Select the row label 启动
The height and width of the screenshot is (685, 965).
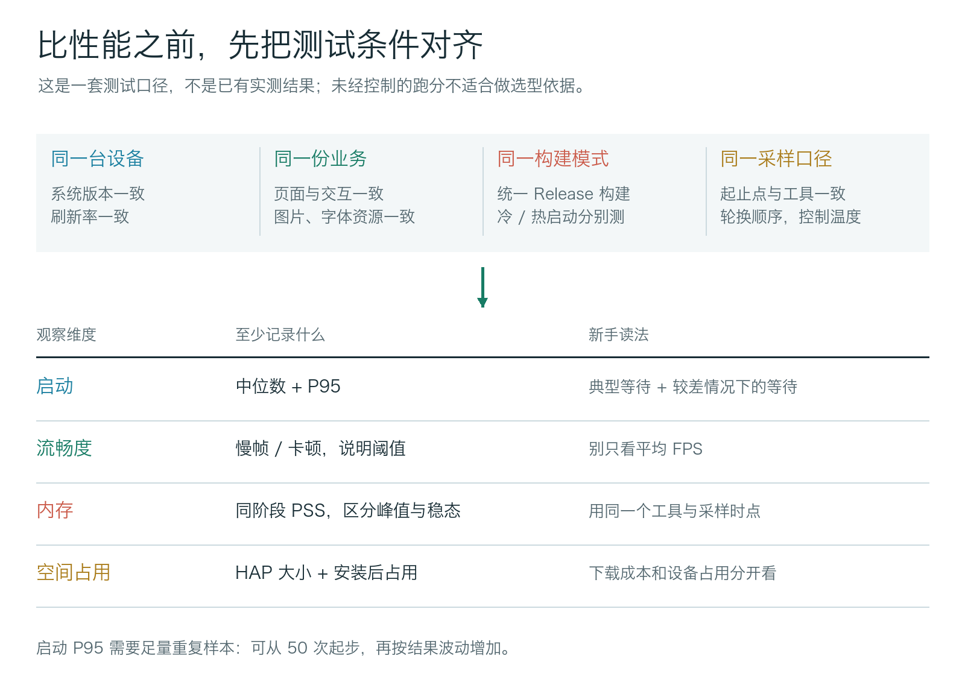click(55, 386)
